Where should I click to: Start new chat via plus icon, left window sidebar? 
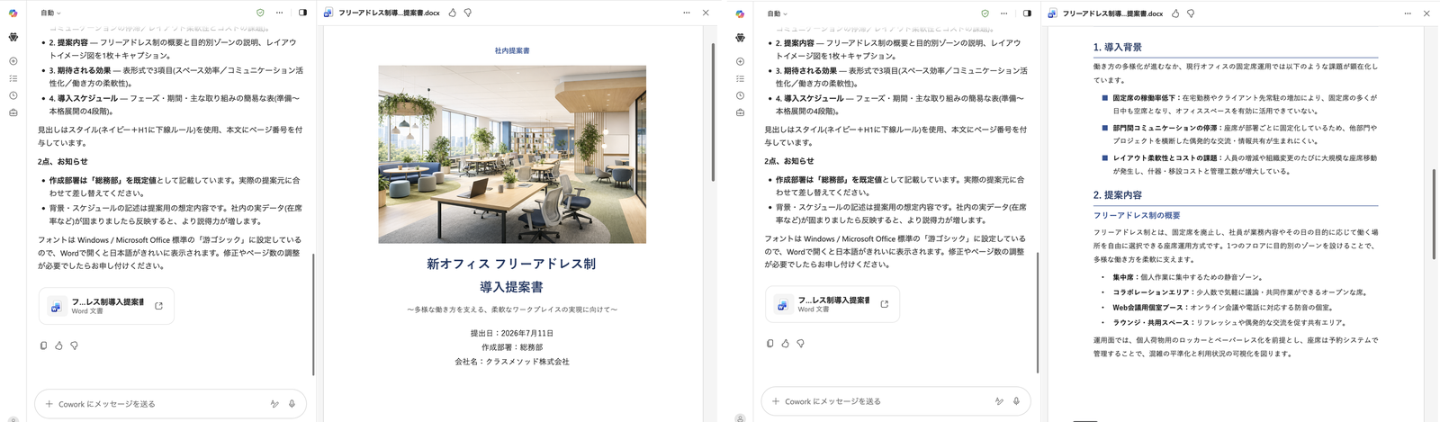(13, 61)
